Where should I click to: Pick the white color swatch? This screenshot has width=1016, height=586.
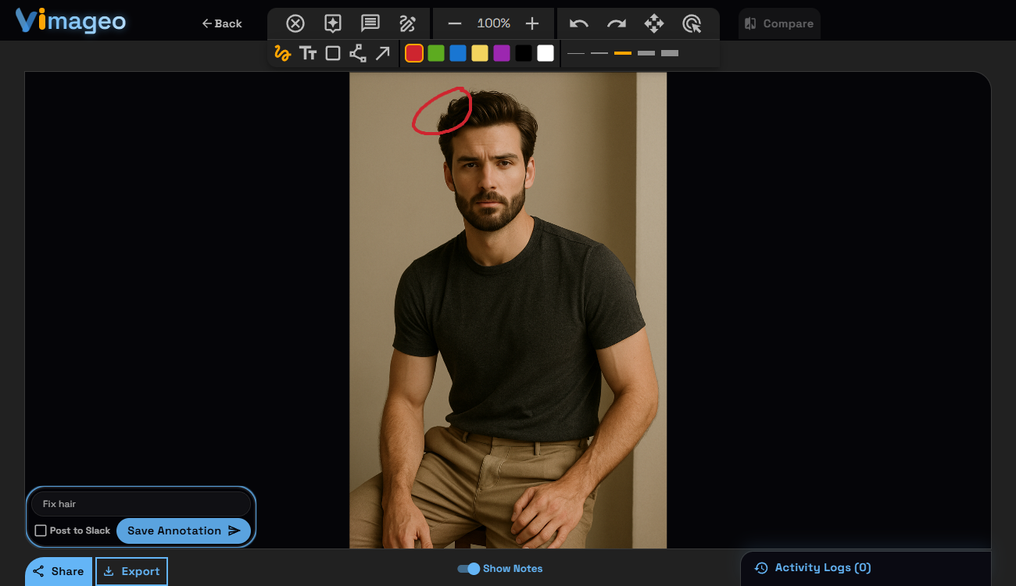coord(546,53)
